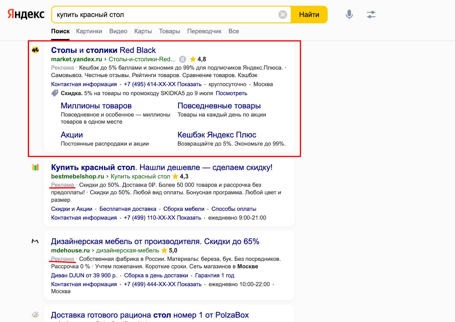Show phone +7 (495) 414-XX-XX
The width and height of the screenshot is (455, 322).
click(163, 84)
